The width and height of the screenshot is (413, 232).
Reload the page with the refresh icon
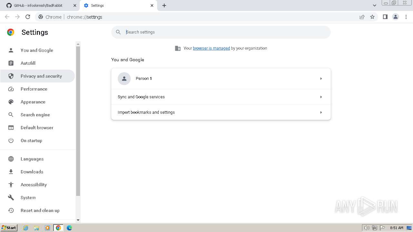pyautogui.click(x=28, y=17)
